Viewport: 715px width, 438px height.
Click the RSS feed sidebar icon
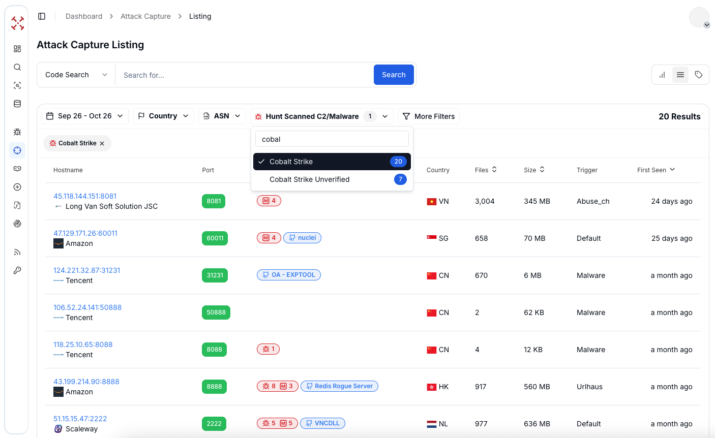click(17, 252)
